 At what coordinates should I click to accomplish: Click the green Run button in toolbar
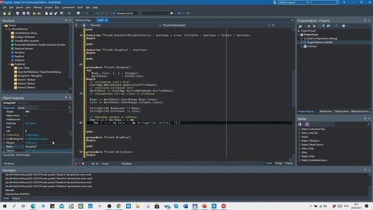(x=69, y=13)
